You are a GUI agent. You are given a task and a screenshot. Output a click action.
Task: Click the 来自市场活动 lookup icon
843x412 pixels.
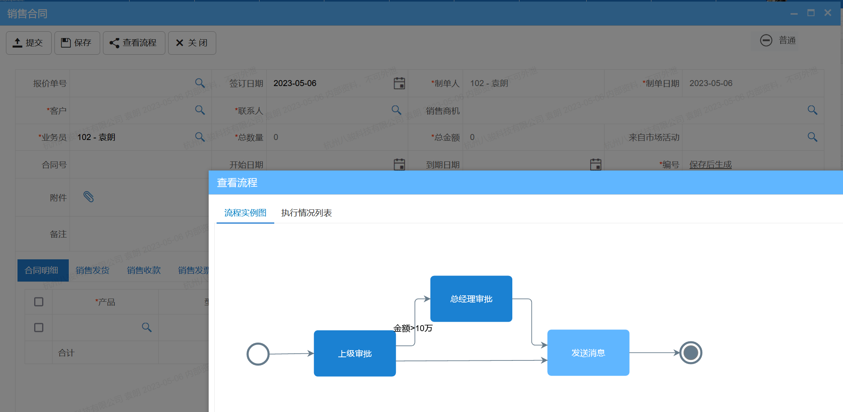point(812,137)
